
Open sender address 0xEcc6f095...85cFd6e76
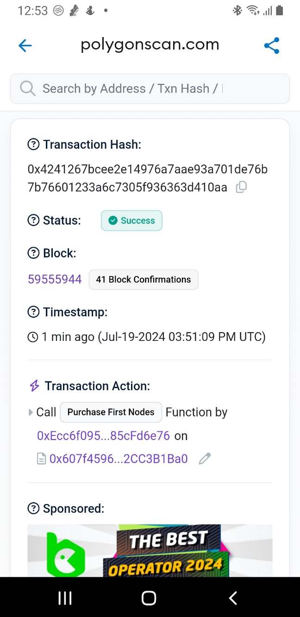(x=103, y=435)
